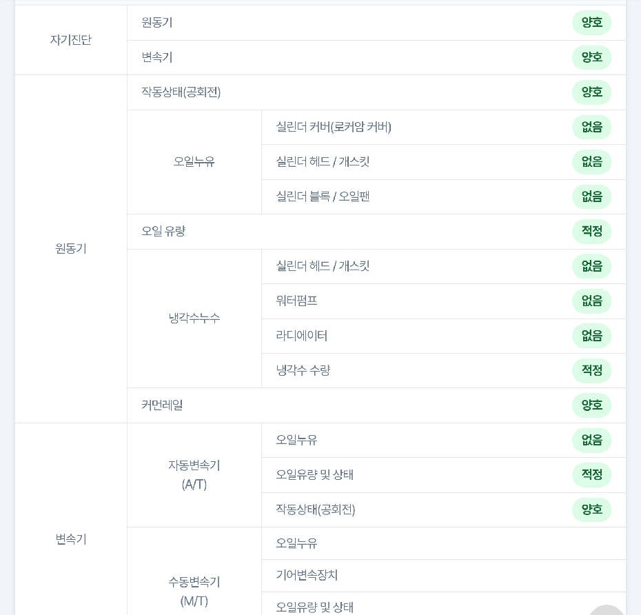Click 없음 badge next to 실린더 커버(로커암 커버)
The width and height of the screenshot is (641, 615).
pos(591,127)
